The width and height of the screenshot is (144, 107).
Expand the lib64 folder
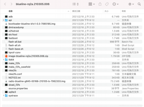tap(3, 60)
